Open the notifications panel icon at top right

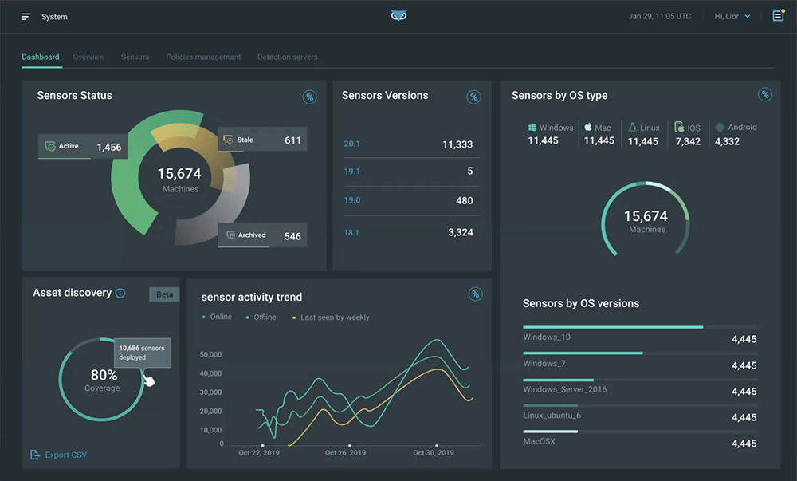[778, 16]
